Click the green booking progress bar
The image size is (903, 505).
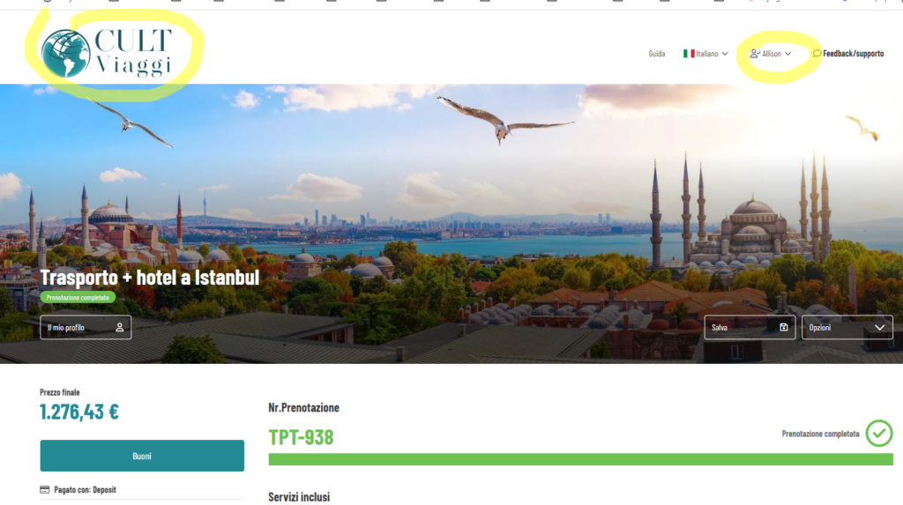[x=580, y=459]
